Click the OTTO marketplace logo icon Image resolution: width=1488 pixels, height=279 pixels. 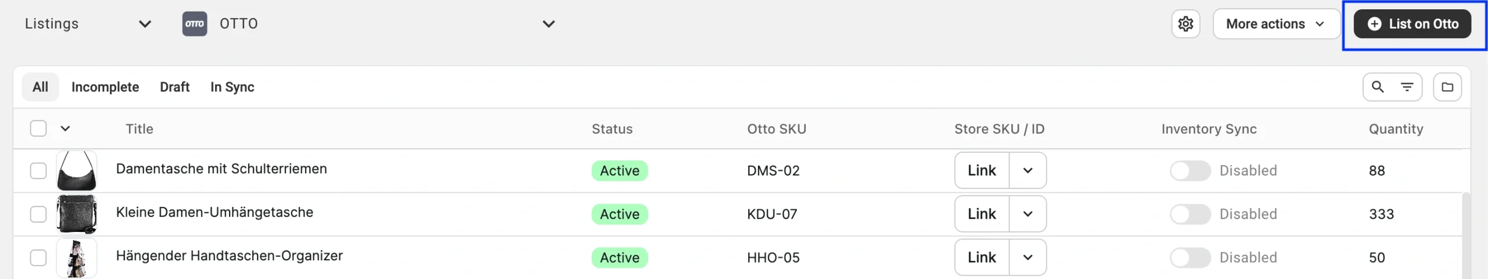(194, 24)
